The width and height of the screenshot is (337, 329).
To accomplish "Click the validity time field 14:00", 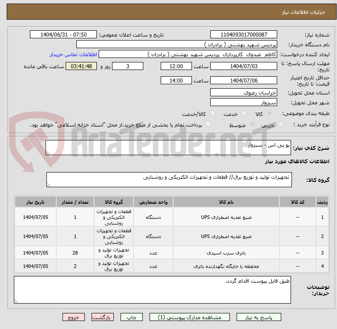I will click(176, 81).
